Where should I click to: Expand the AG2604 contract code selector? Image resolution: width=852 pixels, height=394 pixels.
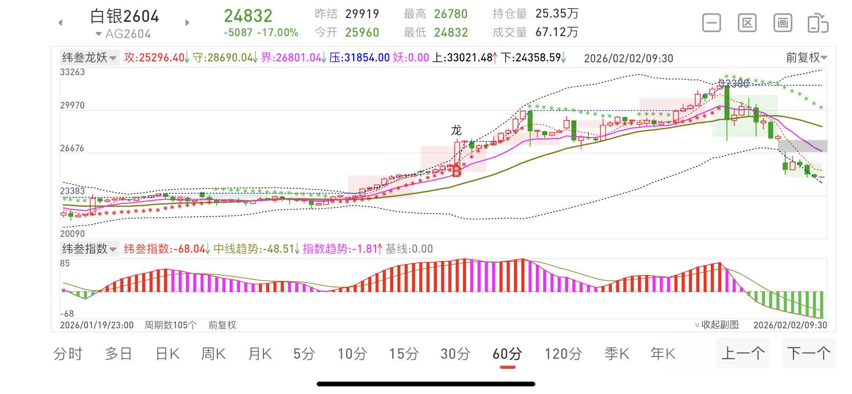coord(123,34)
